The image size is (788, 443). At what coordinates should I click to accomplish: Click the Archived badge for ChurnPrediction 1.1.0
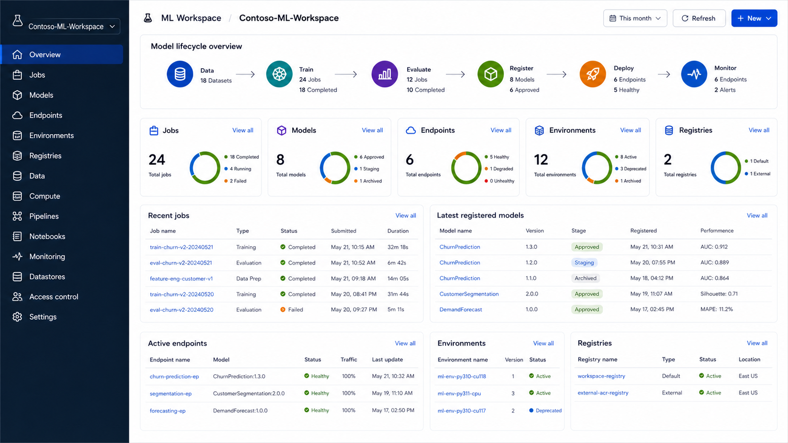(x=585, y=278)
